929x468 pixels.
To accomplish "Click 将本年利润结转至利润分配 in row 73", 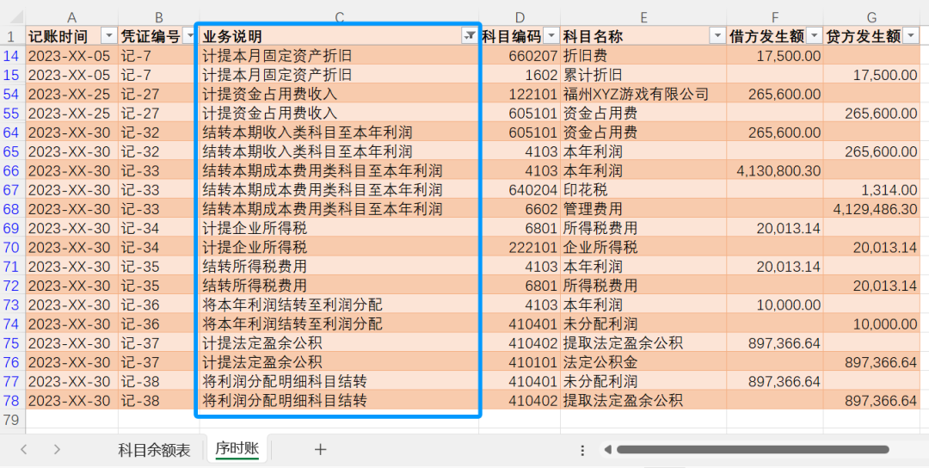I will (x=339, y=305).
